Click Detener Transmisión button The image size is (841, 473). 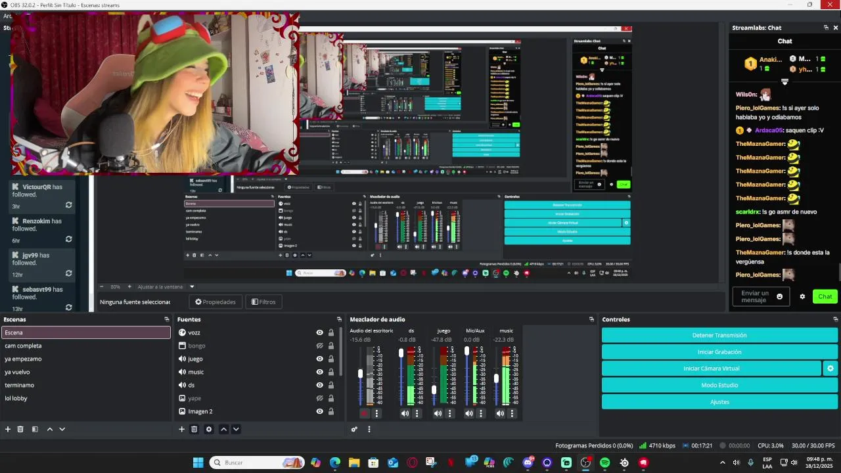point(719,335)
